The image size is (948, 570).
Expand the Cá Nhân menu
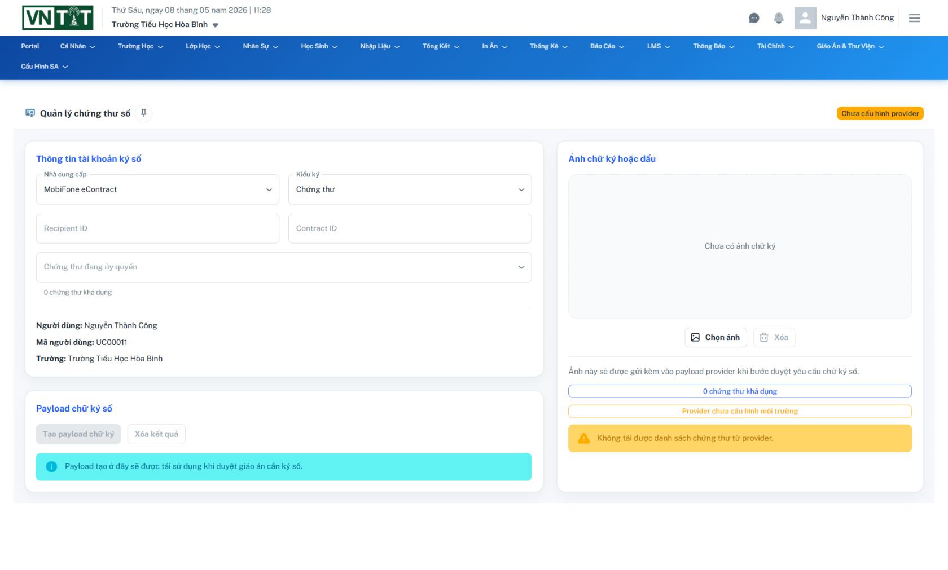tap(78, 46)
